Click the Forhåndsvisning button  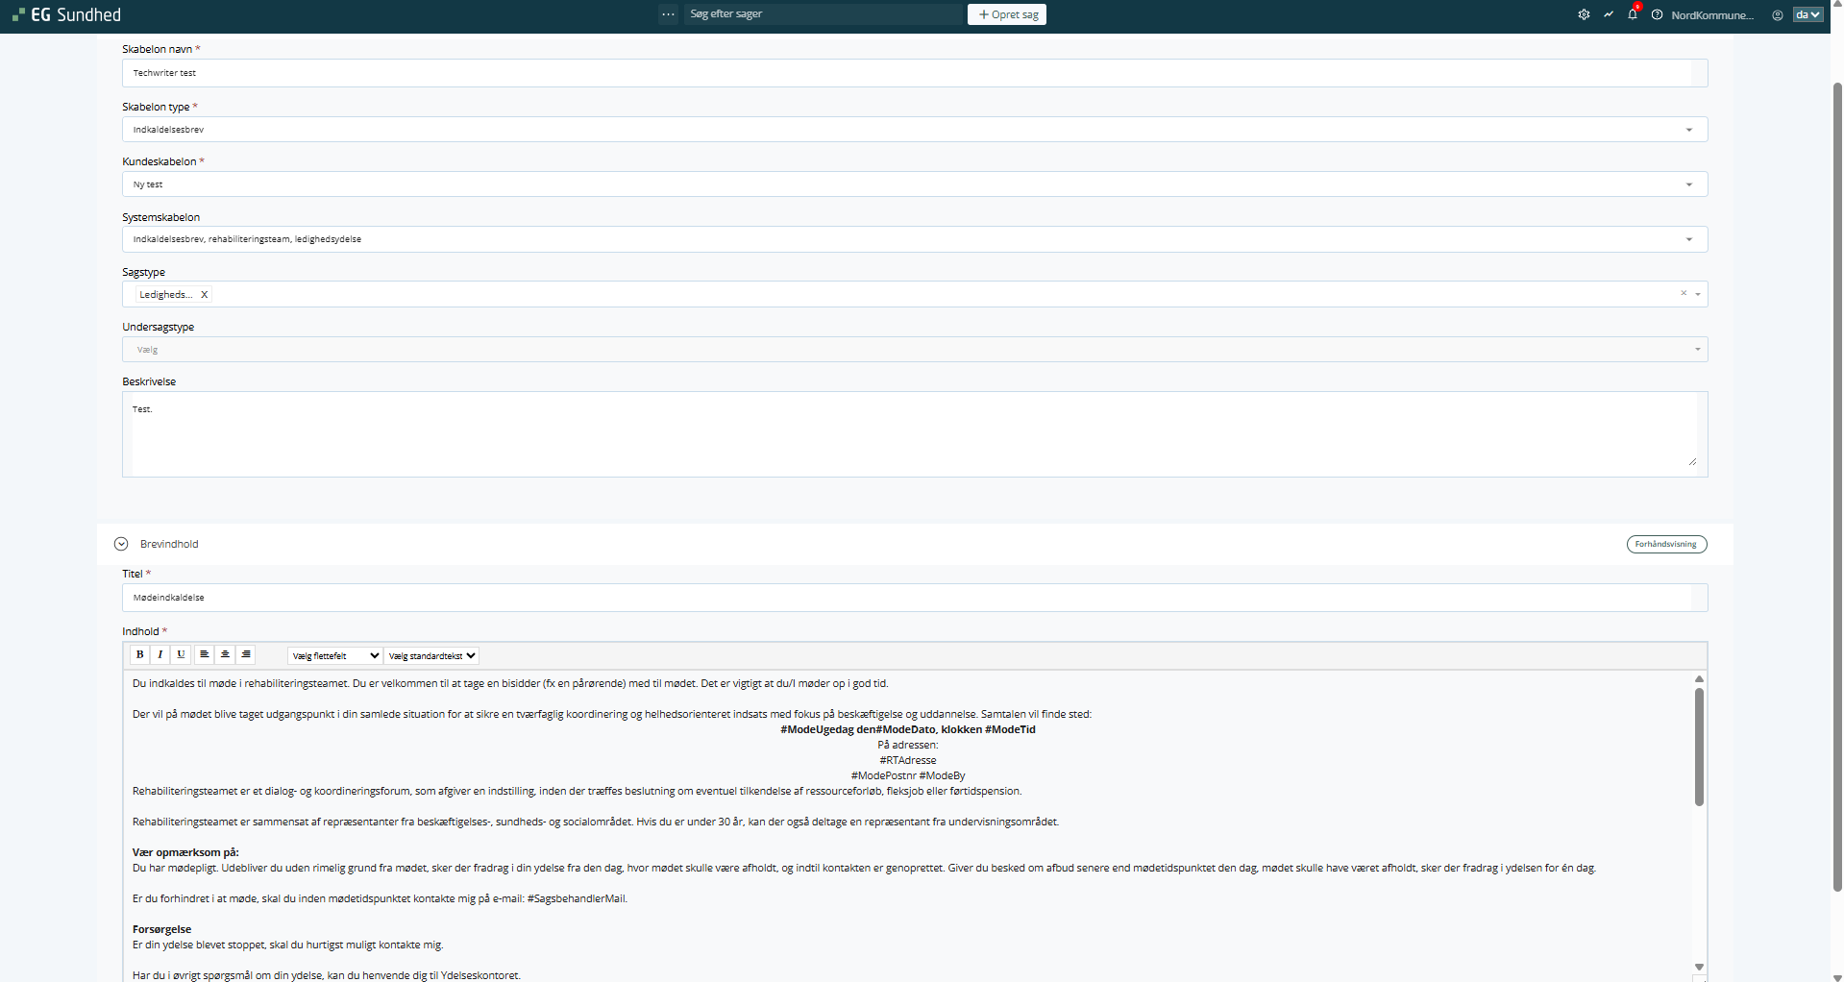1665,544
